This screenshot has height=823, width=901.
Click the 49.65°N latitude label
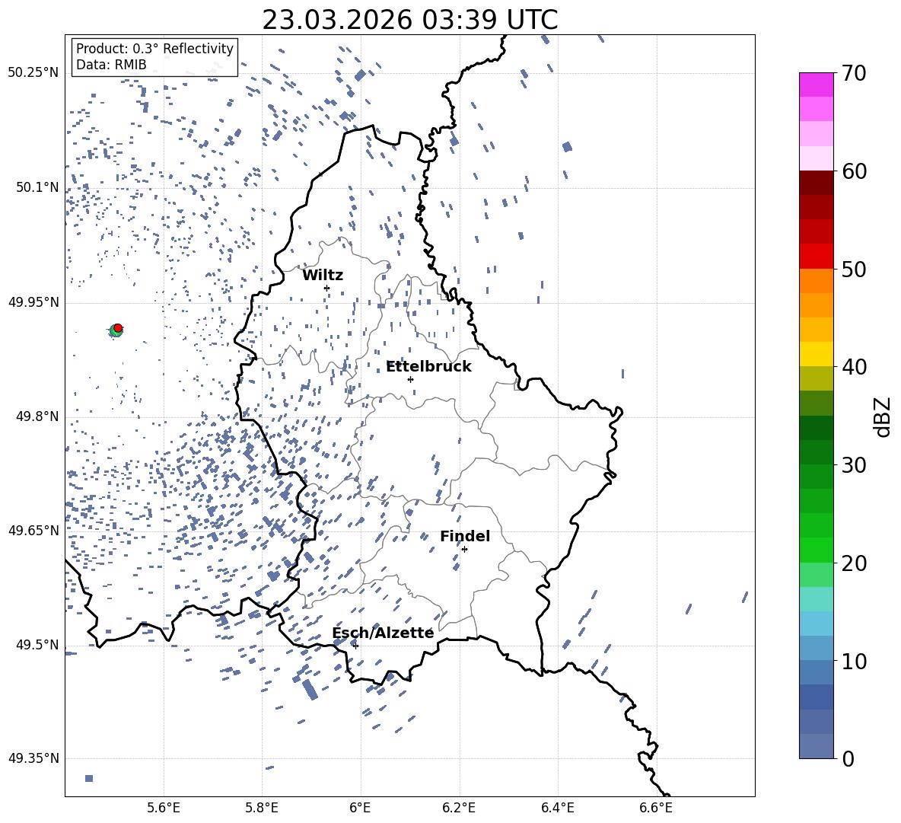pyautogui.click(x=33, y=530)
